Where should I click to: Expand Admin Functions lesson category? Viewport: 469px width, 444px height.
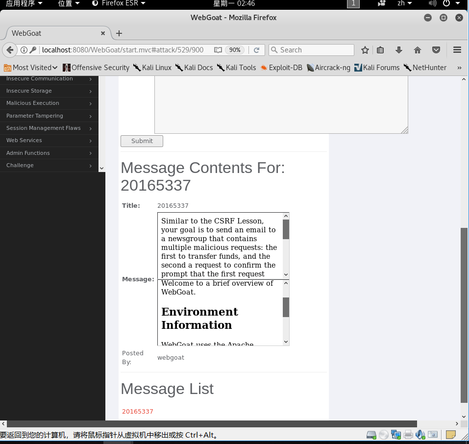(49, 153)
